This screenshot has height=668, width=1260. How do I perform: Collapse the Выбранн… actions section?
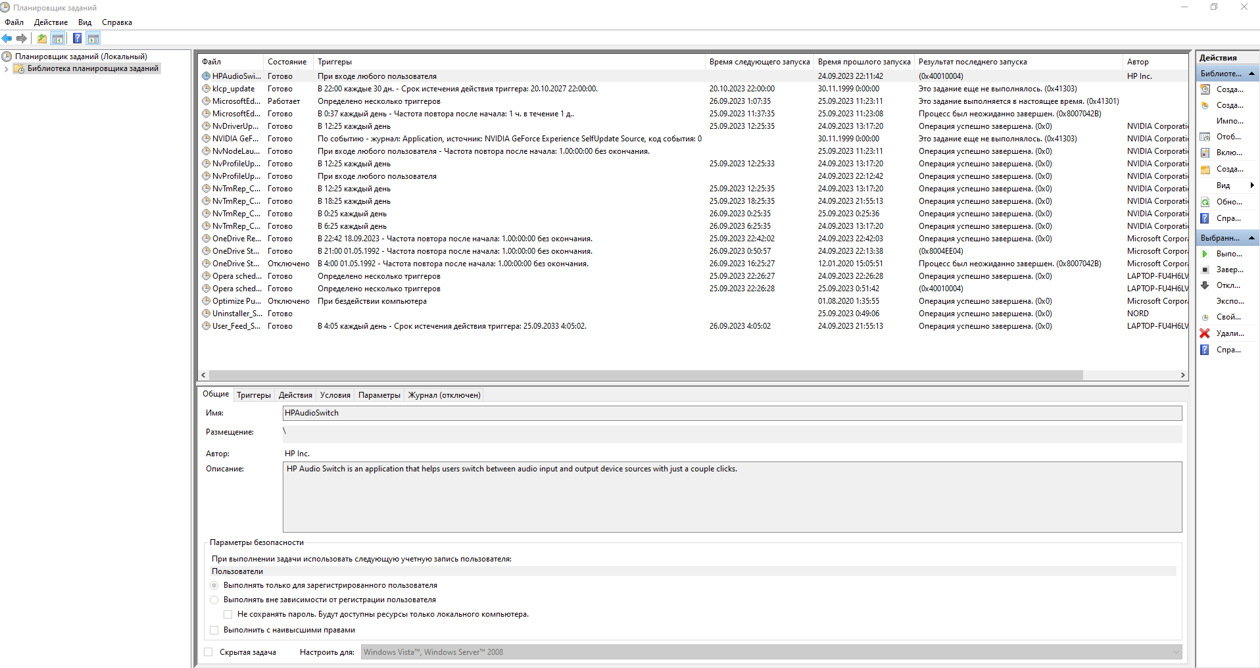(1251, 238)
